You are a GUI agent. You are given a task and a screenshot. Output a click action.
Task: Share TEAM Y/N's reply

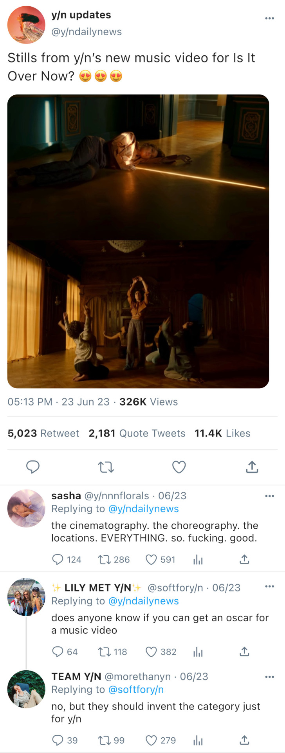[x=244, y=740]
